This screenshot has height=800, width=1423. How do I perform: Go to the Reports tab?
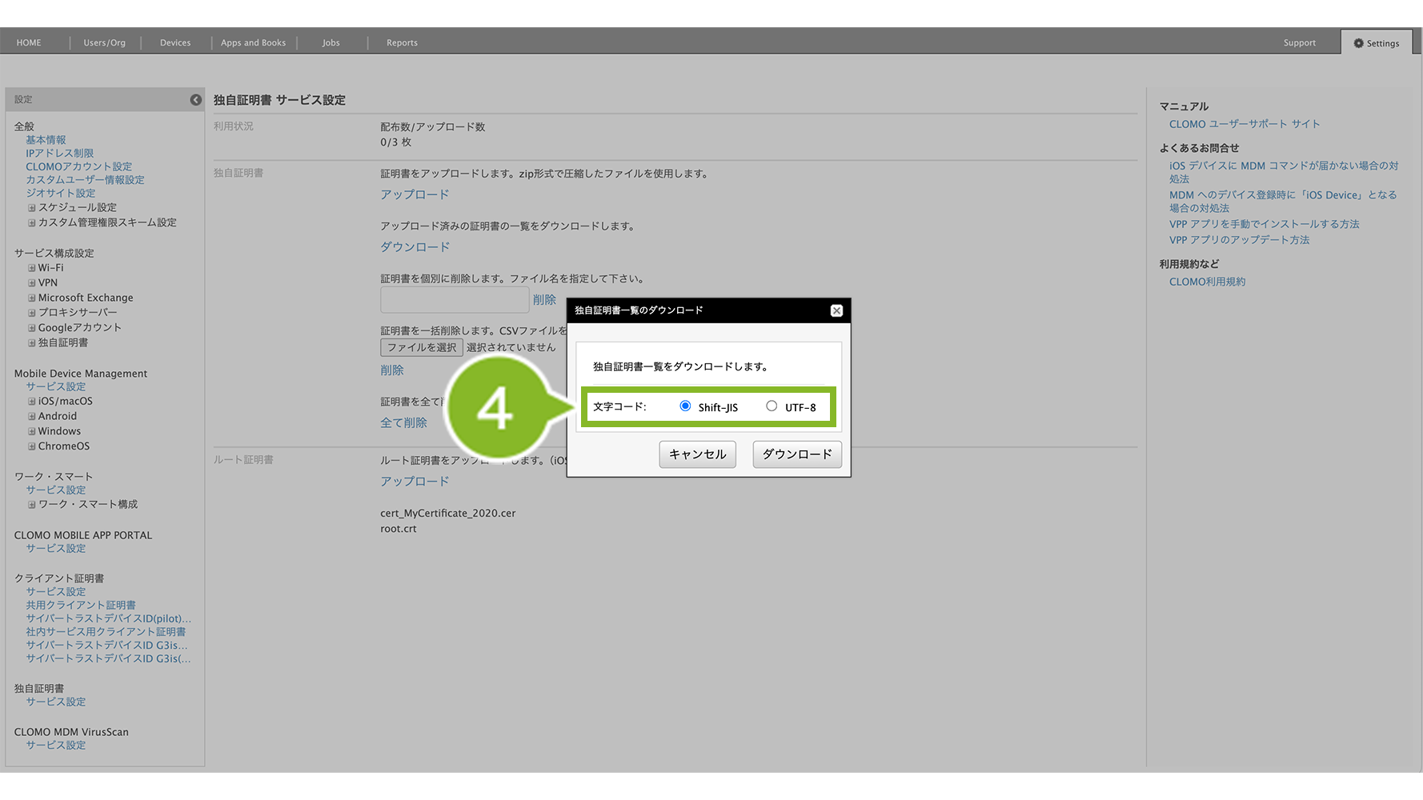click(x=402, y=43)
